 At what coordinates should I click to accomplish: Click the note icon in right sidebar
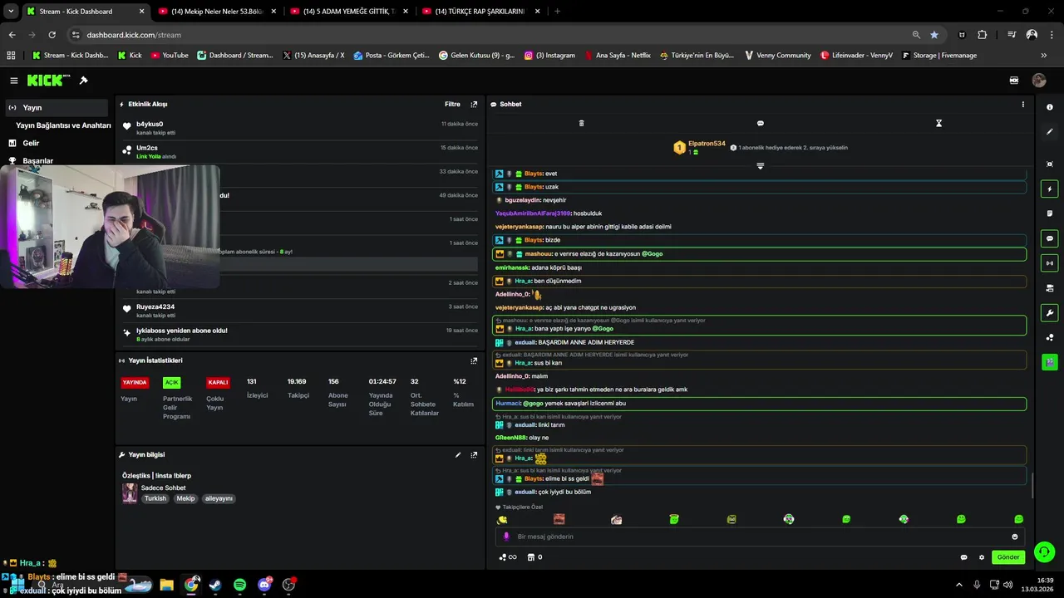click(1050, 213)
